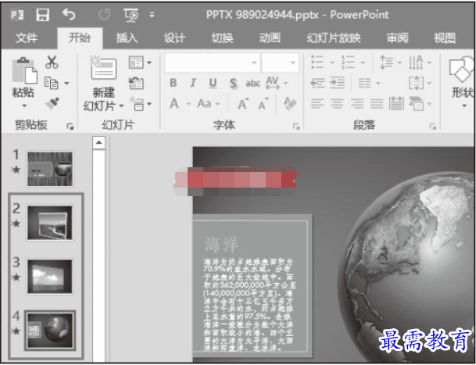Open the 字体 dialog launcher

[x=296, y=127]
